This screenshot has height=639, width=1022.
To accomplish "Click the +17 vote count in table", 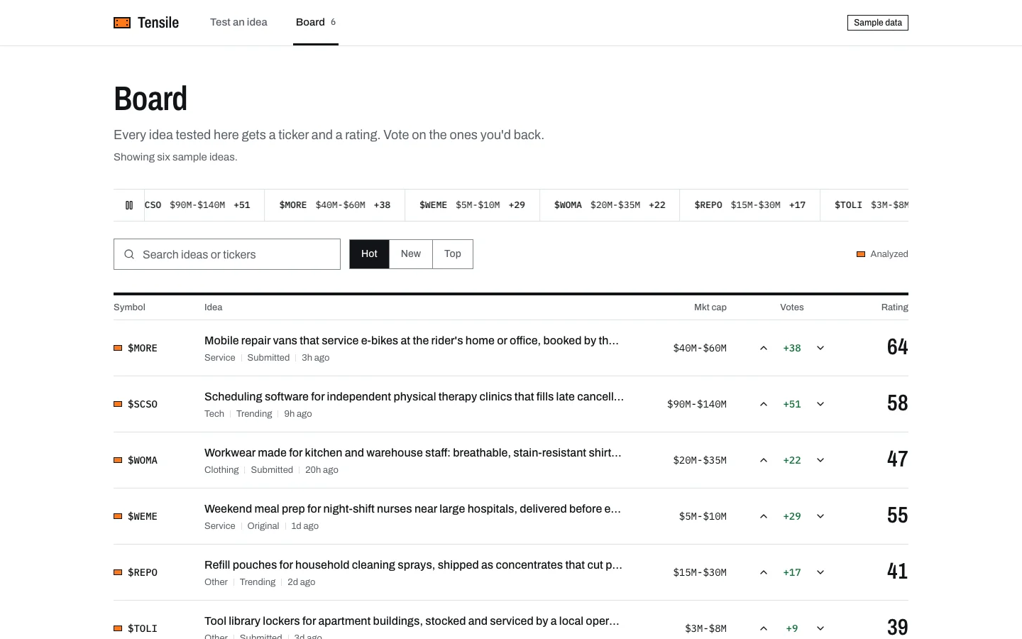I will (x=792, y=572).
